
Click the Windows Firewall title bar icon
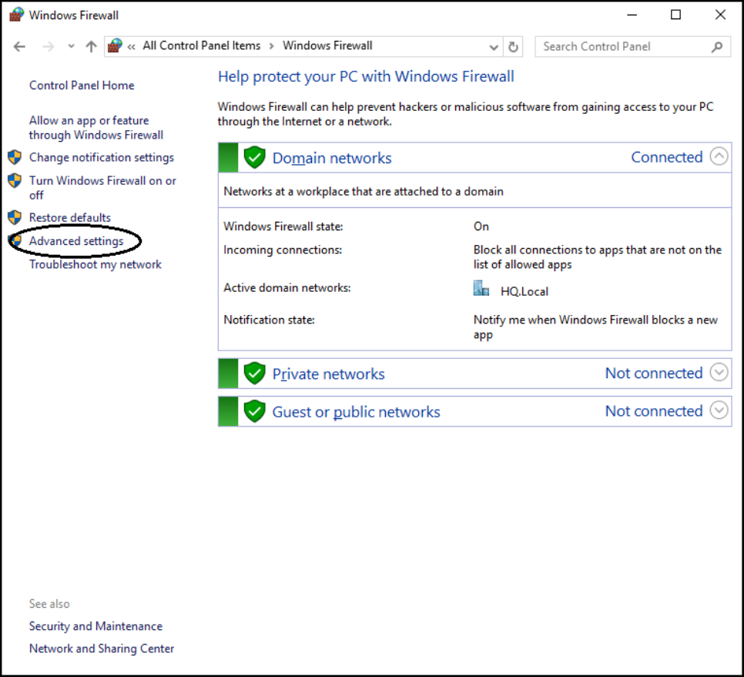point(16,15)
